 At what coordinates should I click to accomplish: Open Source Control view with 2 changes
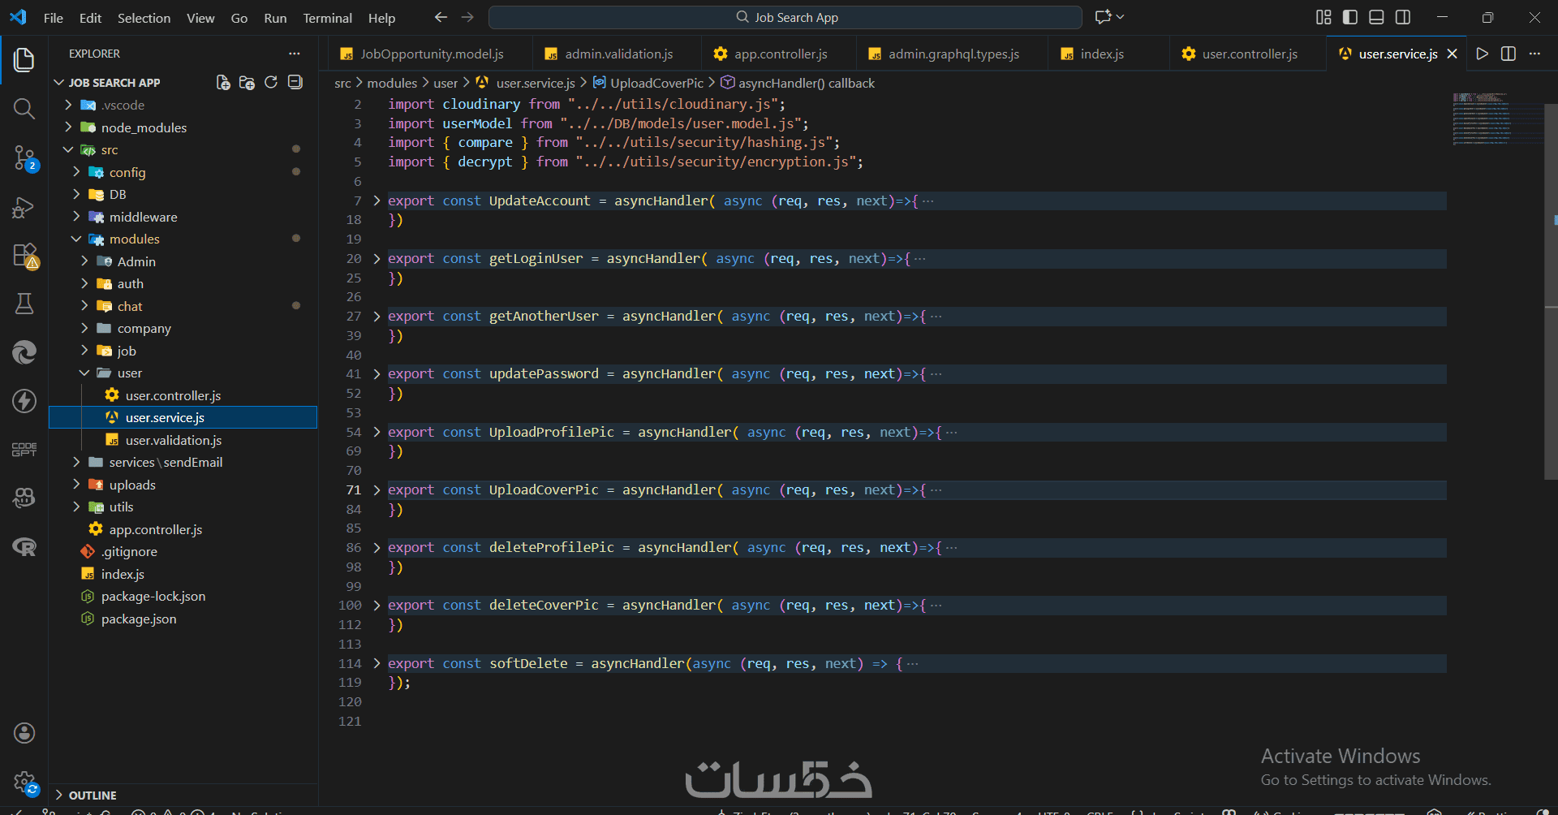point(24,157)
